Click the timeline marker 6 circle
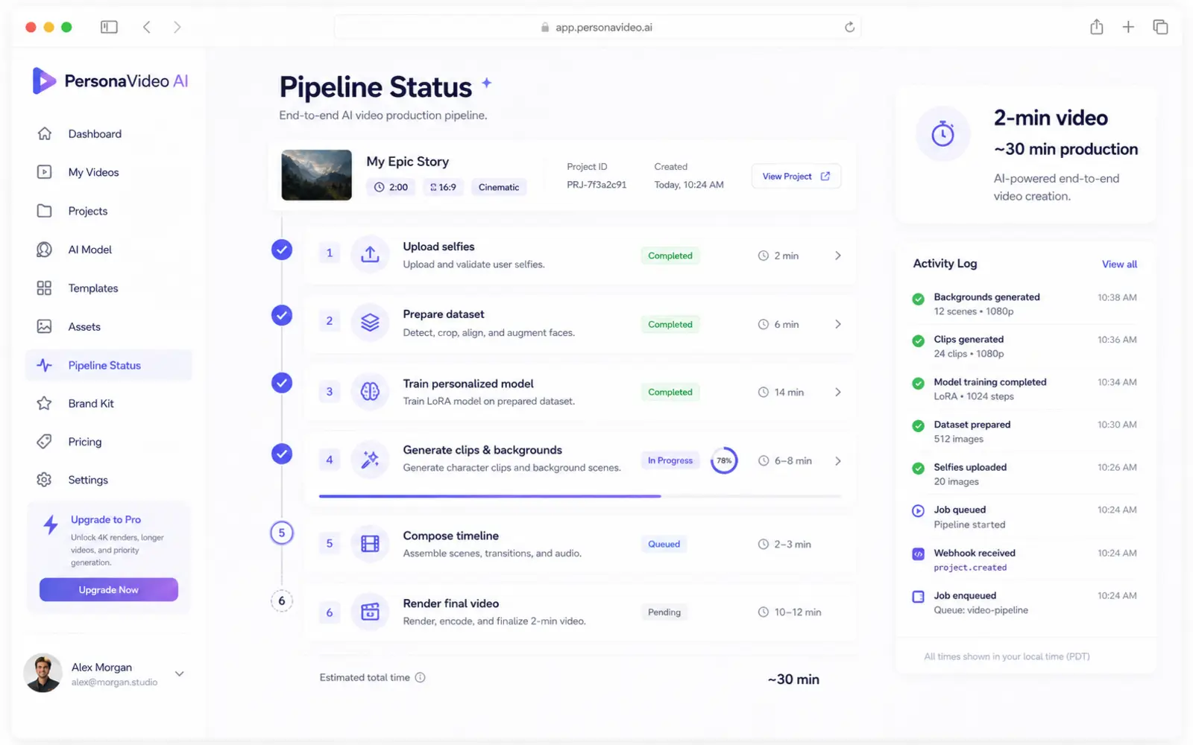Screen dimensions: 1193x745 tap(282, 600)
